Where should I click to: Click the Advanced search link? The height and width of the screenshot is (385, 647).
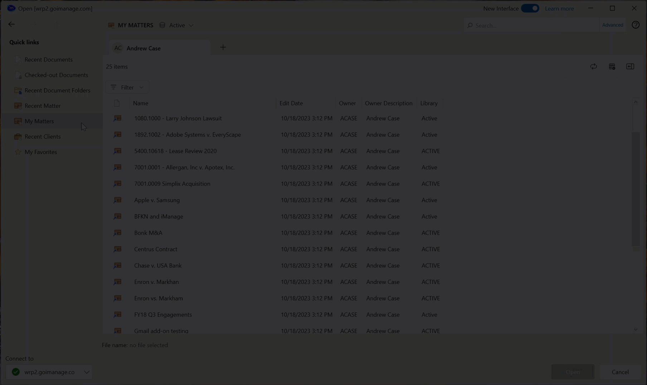pyautogui.click(x=612, y=25)
